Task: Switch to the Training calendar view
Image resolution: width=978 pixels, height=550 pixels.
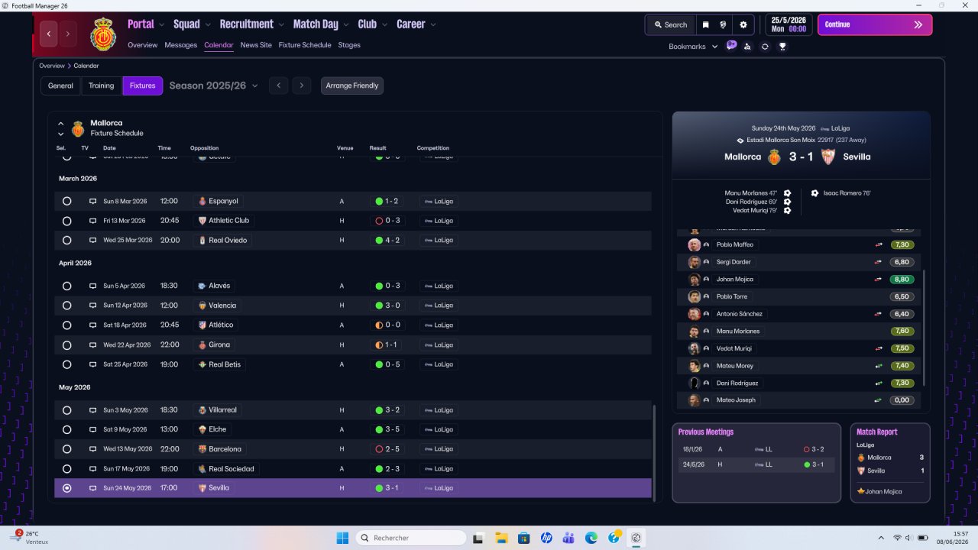Action: [x=101, y=86]
